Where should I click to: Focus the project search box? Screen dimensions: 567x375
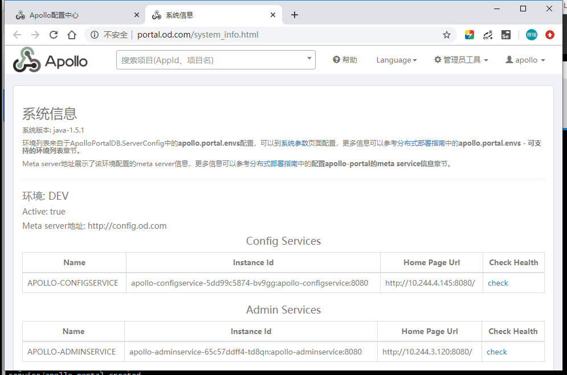pyautogui.click(x=216, y=60)
